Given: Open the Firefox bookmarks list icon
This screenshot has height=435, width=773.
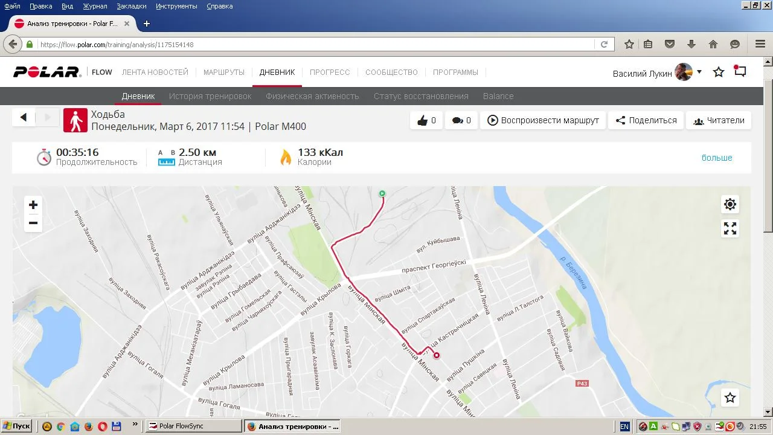Looking at the screenshot, I should [648, 44].
